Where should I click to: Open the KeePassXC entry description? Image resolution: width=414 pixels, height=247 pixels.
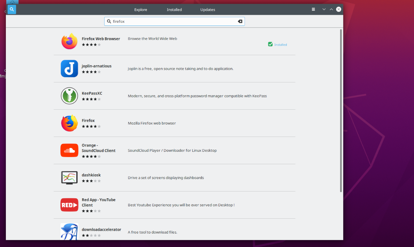coord(197,96)
